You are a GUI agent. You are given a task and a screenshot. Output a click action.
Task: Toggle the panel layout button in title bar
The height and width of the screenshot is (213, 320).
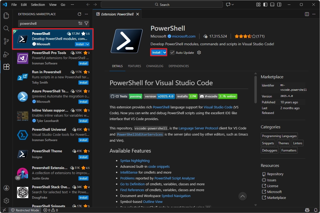[272, 5]
